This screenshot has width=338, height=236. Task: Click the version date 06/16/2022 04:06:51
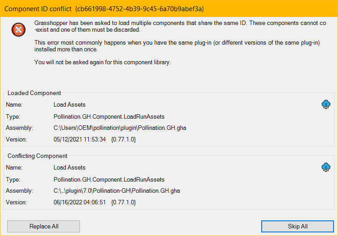pyautogui.click(x=79, y=202)
